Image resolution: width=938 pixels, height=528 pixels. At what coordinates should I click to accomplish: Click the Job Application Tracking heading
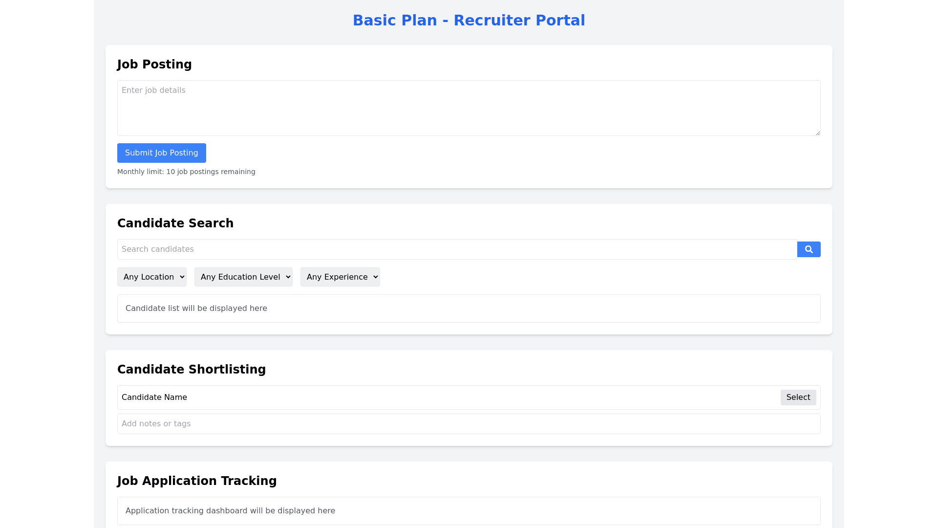197,481
